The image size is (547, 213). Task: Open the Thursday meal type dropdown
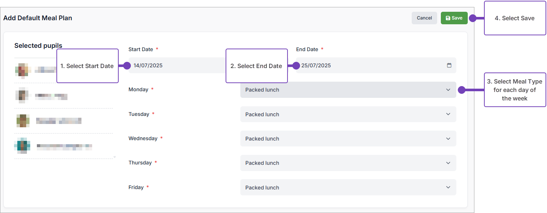(348, 163)
